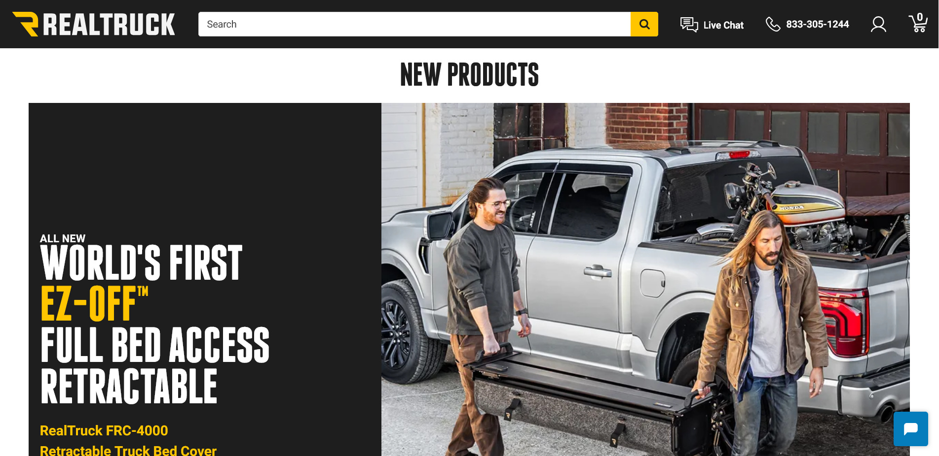939x456 pixels.
Task: Click the Retractable Truck Bed Cover text
Action: [x=128, y=451]
